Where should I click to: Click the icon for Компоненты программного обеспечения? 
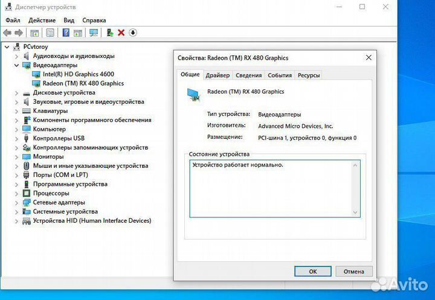(x=27, y=120)
